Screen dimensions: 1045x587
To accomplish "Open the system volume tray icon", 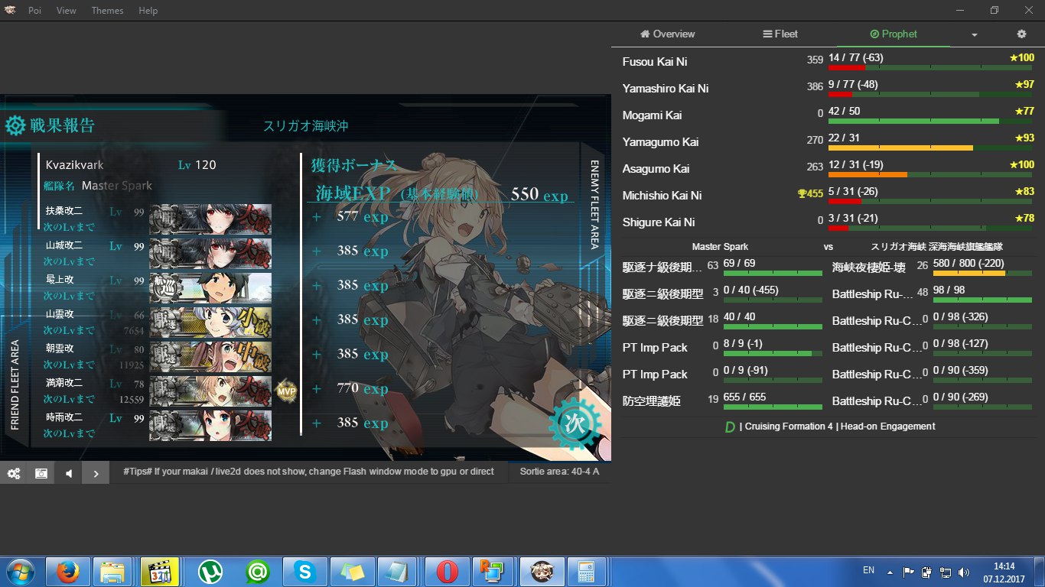I will point(964,572).
